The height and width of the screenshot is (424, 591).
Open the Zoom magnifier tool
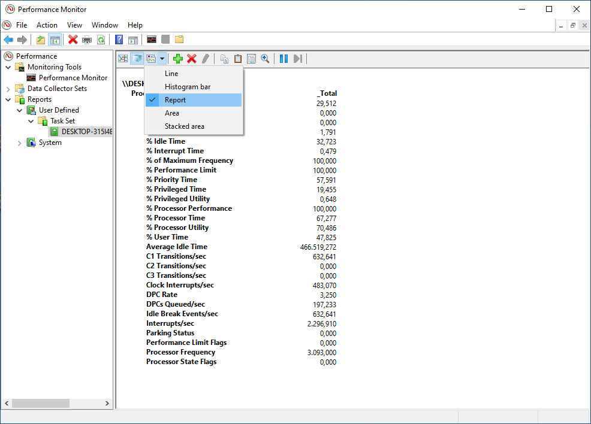[266, 58]
